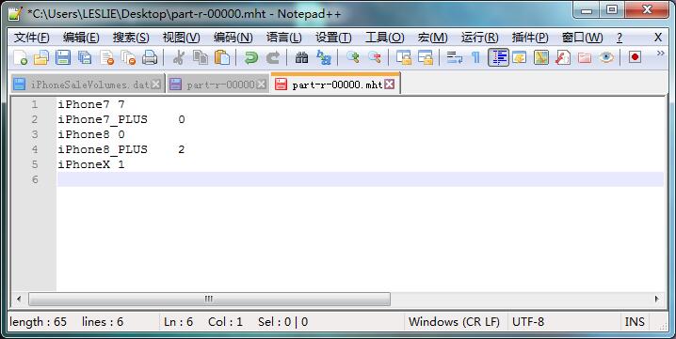Click the Print icon
The height and width of the screenshot is (339, 676).
point(150,57)
